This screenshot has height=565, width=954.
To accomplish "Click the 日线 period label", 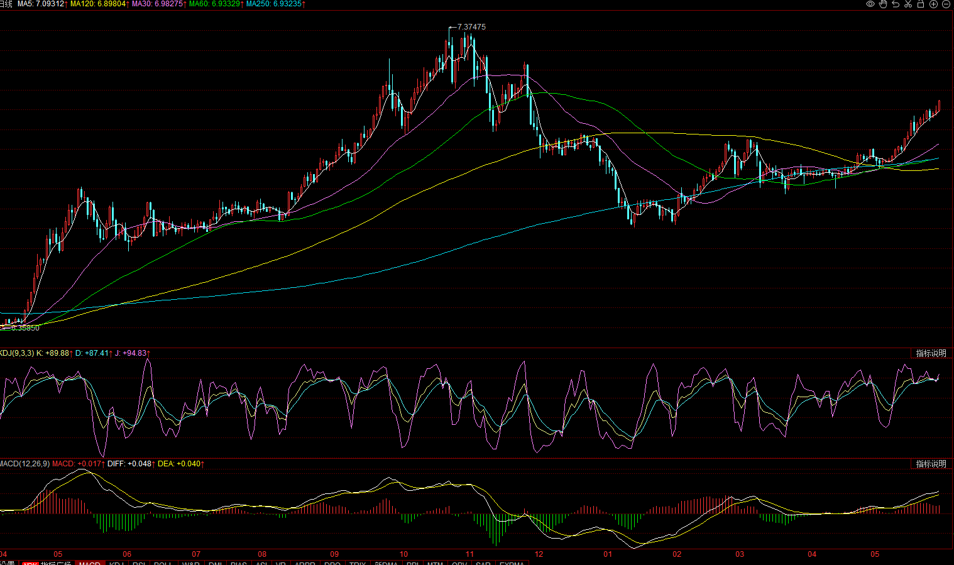I will click(x=6, y=4).
